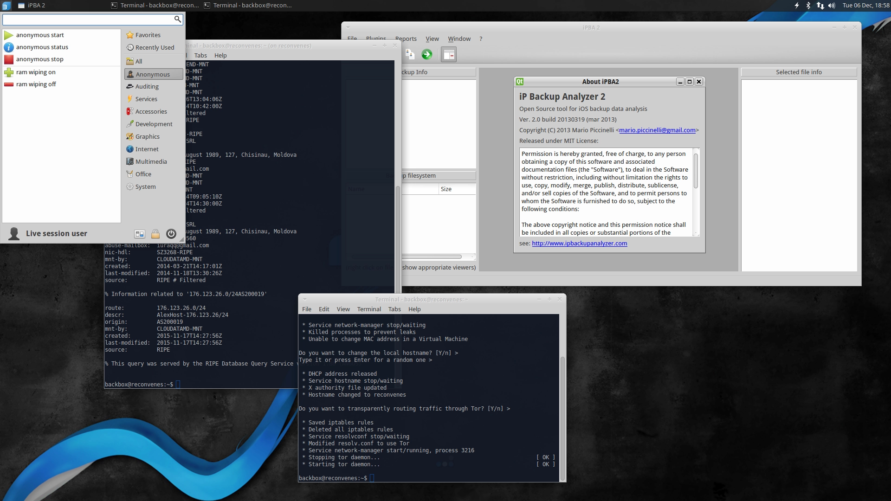
Task: Open the View menu in iPBA
Action: click(x=432, y=39)
